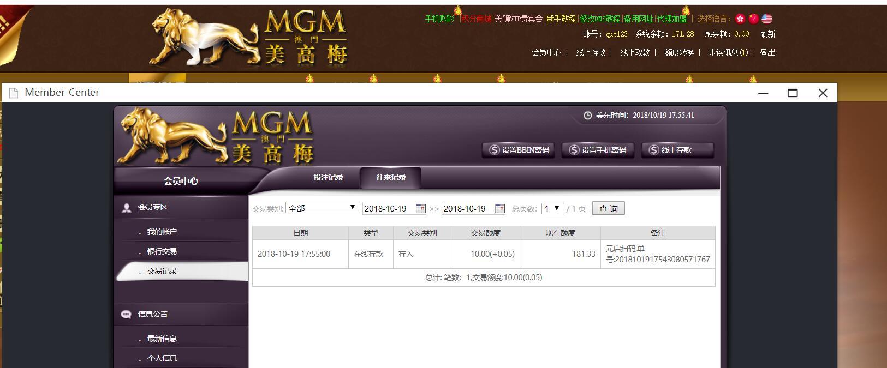887x368 pixels.
Task: Click the 信息公告 section header
Action: click(181, 314)
